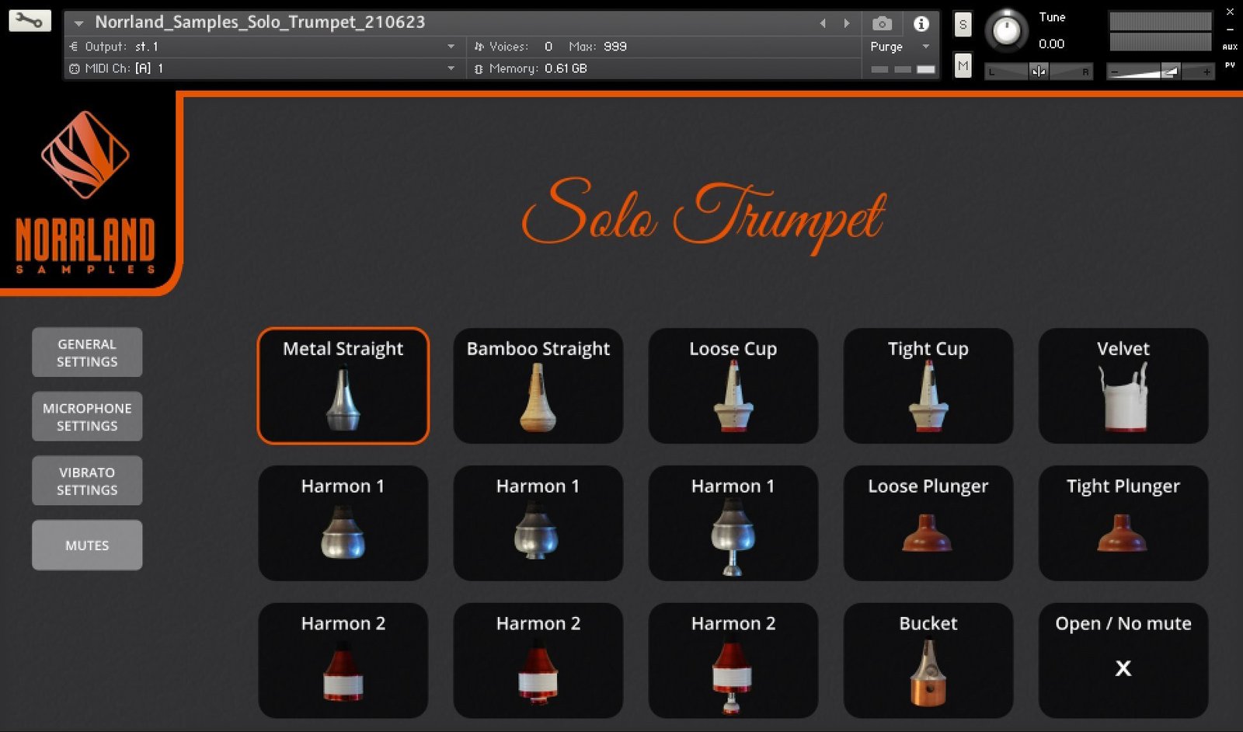1243x732 pixels.
Task: Click instrument name Norrland_Samples_Solo_Trumpet_210623
Action: coord(260,22)
